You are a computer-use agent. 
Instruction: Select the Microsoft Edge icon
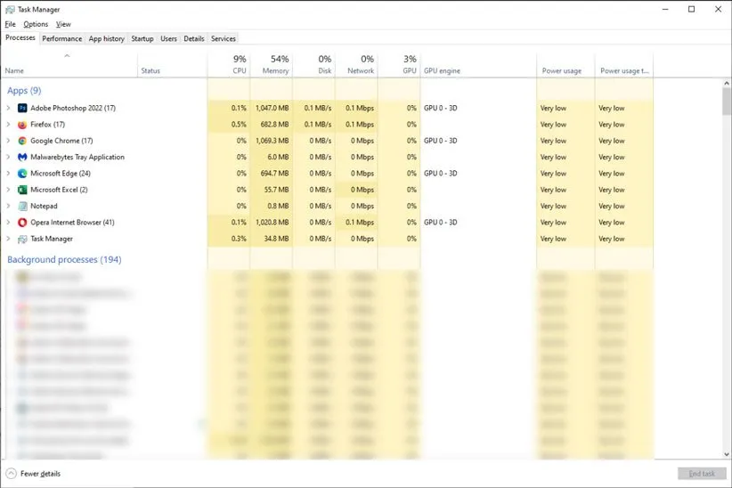22,174
